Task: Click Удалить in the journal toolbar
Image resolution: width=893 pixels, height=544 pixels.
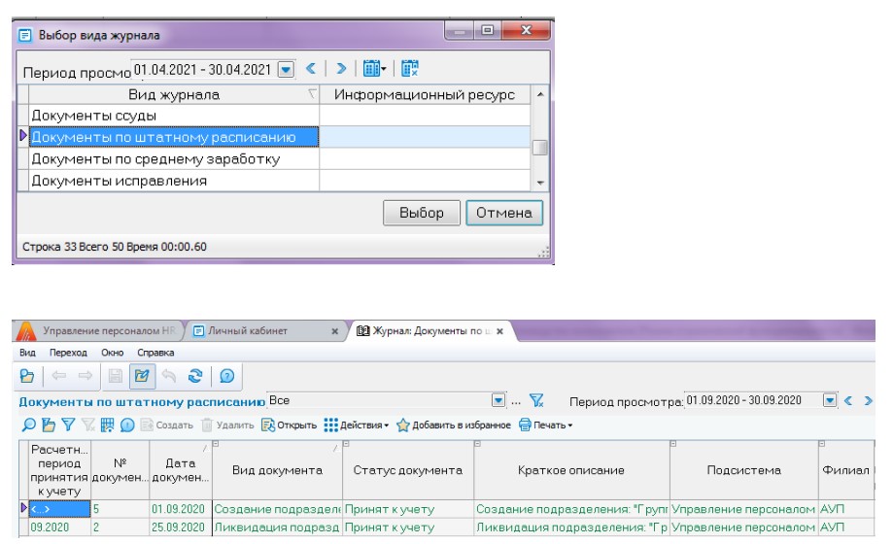Action: [227, 425]
